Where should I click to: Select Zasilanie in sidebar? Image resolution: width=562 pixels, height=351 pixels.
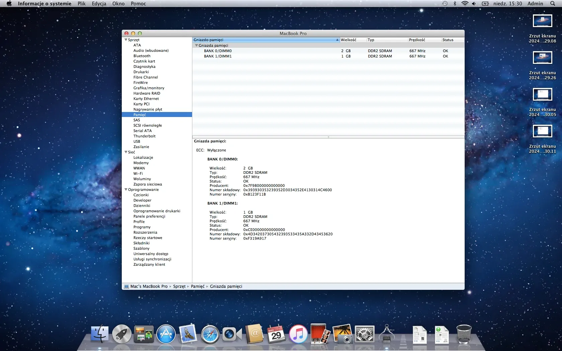[x=141, y=147]
